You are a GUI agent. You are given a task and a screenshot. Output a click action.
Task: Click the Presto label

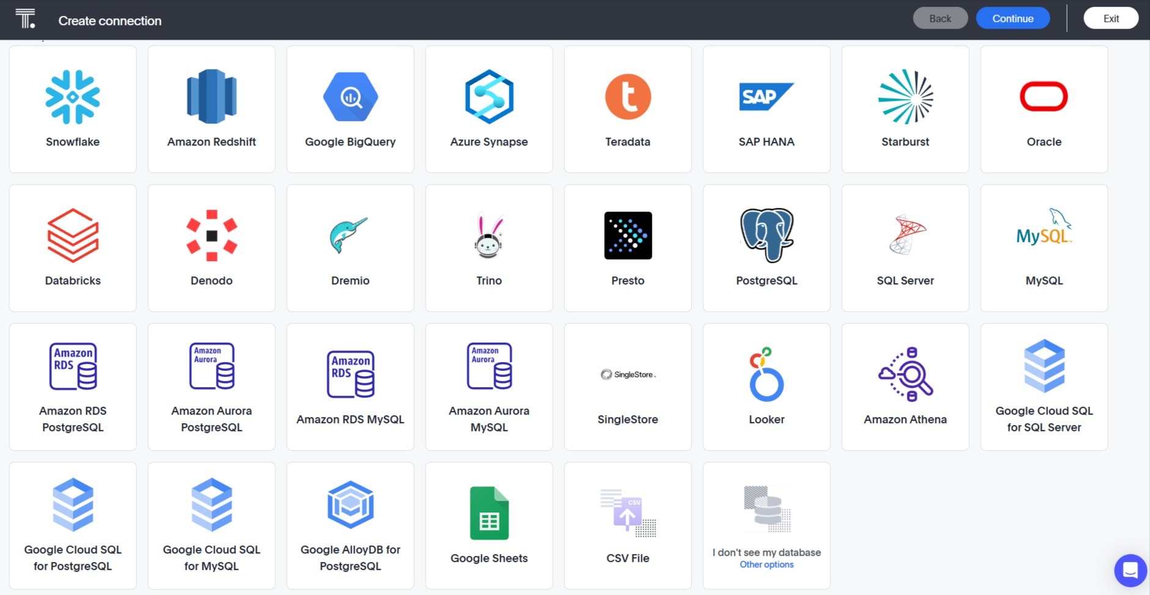(x=628, y=281)
